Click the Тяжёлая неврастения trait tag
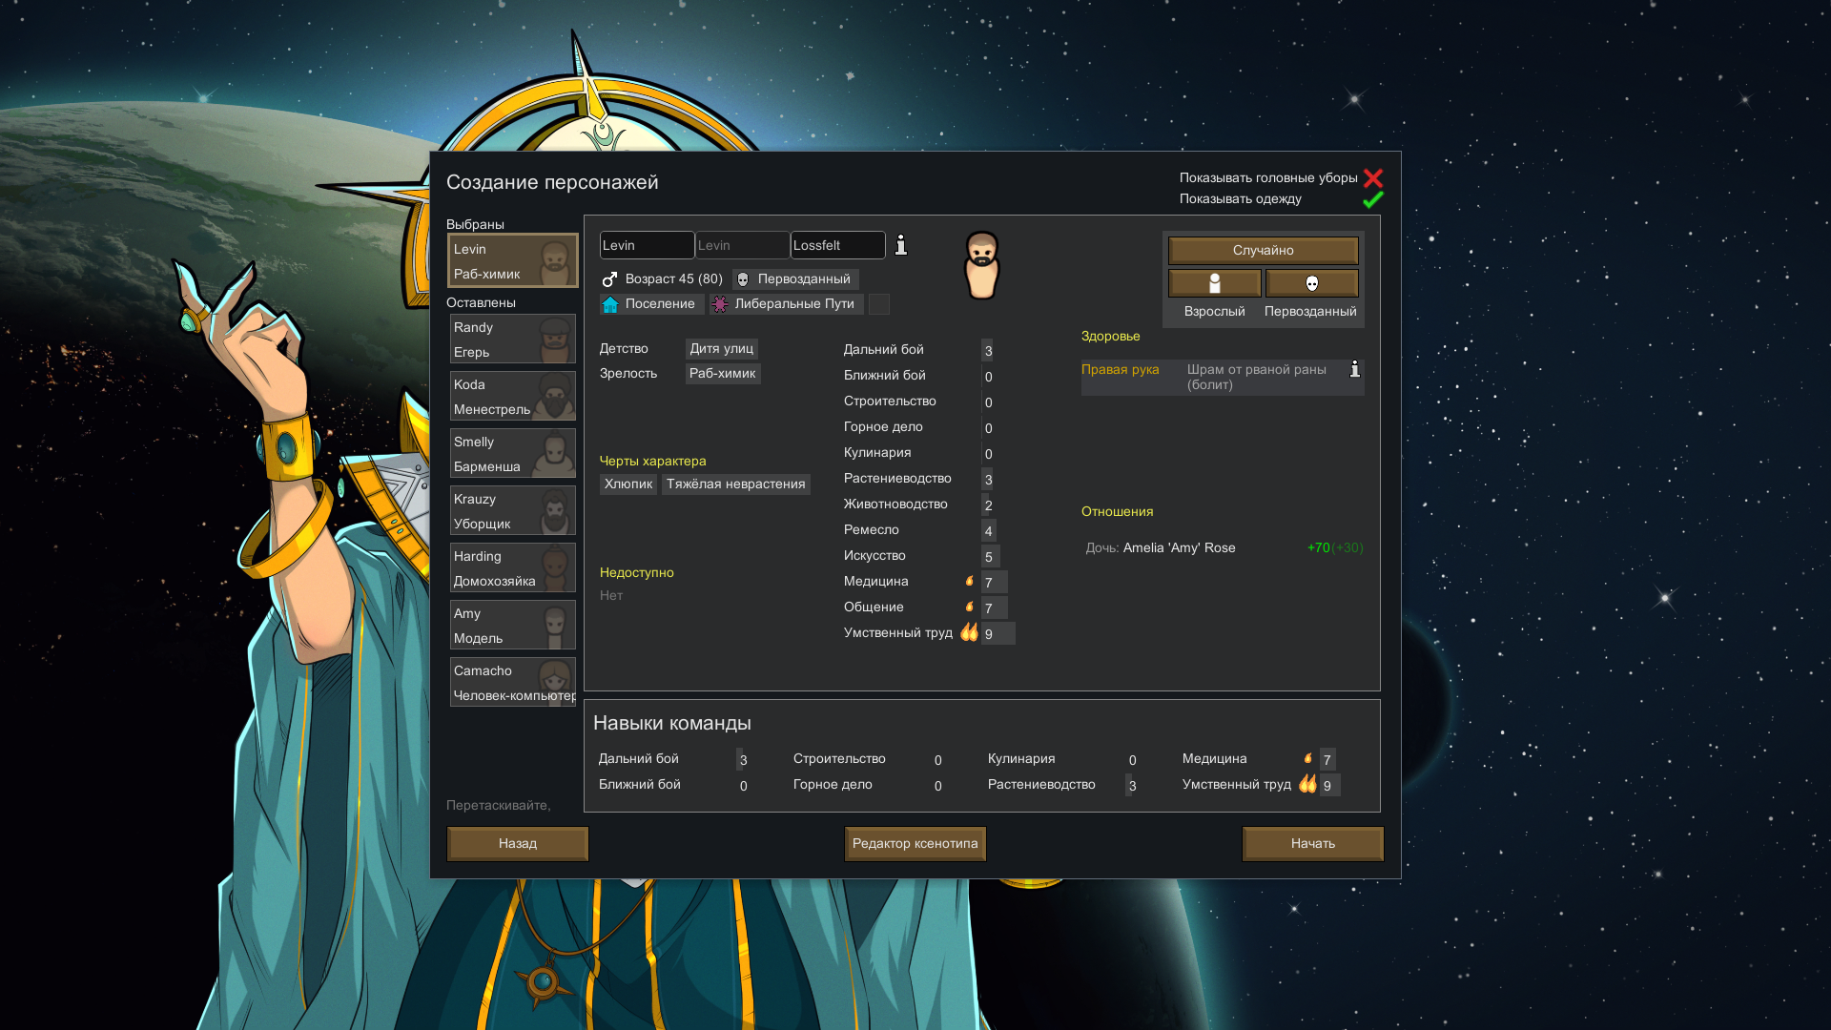Image resolution: width=1831 pixels, height=1030 pixels. [x=736, y=484]
